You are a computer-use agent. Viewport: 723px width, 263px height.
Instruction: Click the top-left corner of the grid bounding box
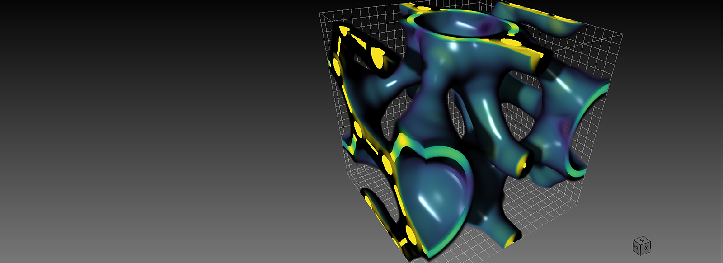click(x=320, y=14)
